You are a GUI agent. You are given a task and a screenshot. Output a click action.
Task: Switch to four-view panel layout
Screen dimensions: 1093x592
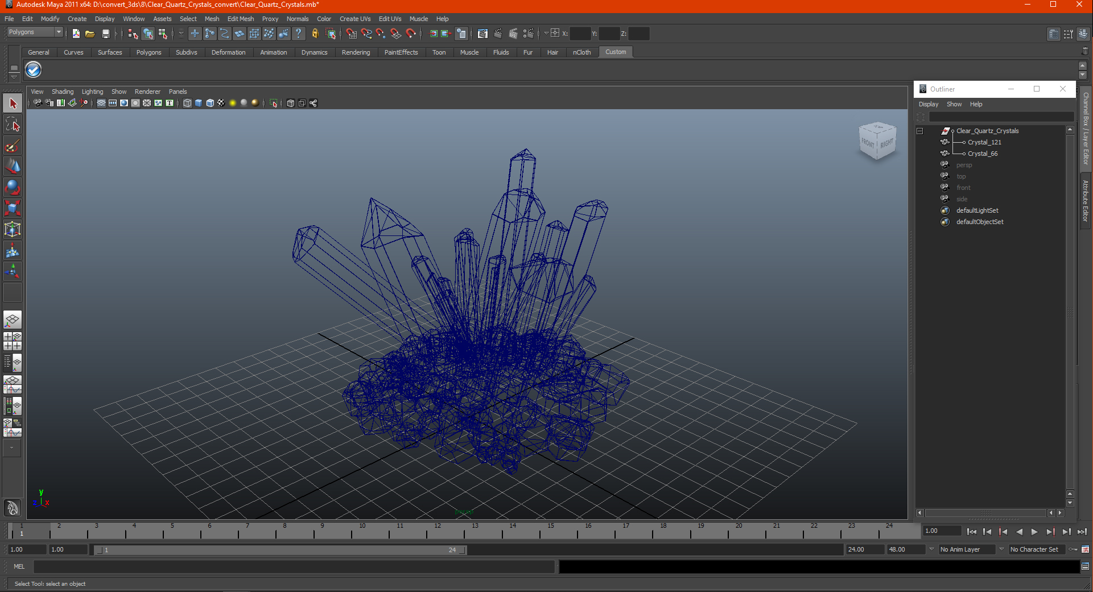(x=13, y=341)
